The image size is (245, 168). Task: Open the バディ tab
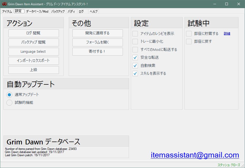click(x=71, y=12)
